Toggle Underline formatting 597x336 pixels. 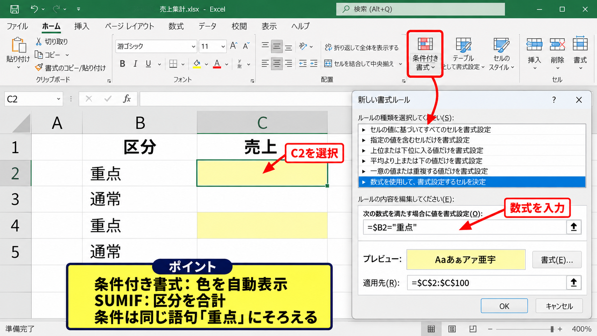click(149, 64)
